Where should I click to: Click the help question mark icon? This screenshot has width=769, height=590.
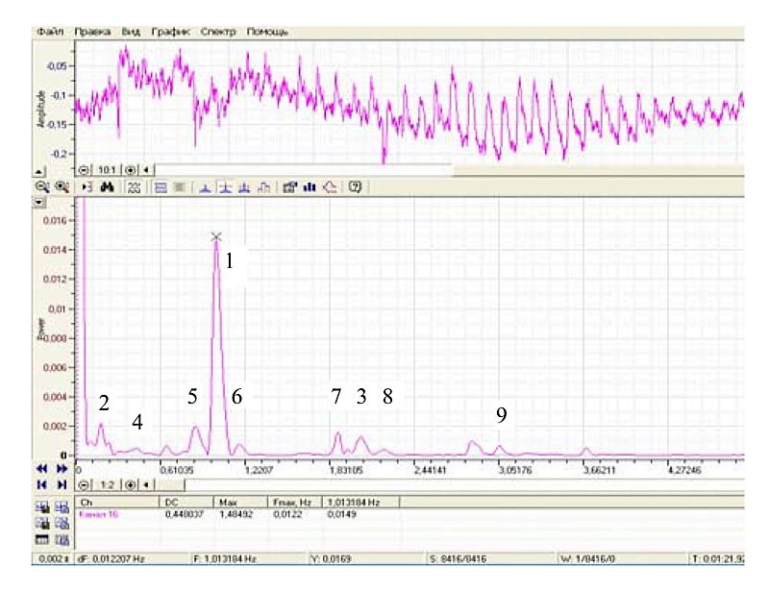(355, 187)
